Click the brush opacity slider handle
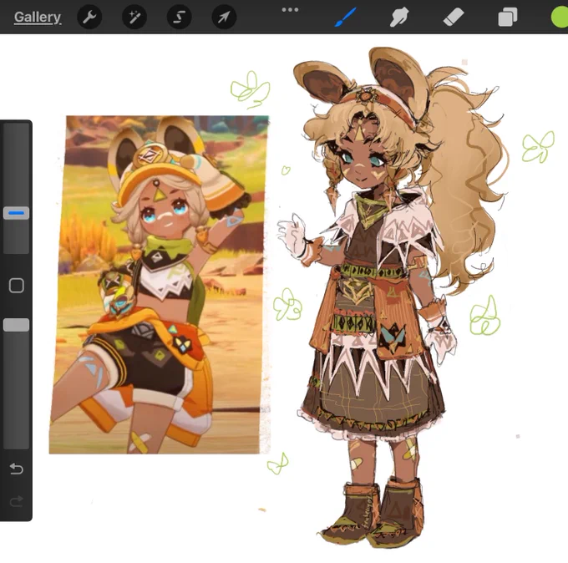 click(x=17, y=325)
